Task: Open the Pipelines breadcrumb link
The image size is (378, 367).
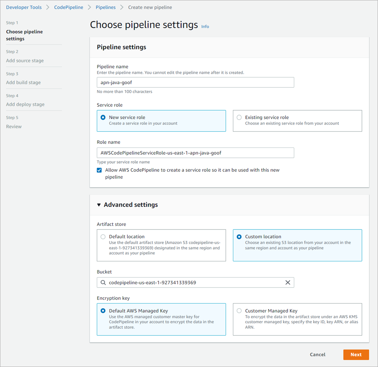Action: coord(105,7)
